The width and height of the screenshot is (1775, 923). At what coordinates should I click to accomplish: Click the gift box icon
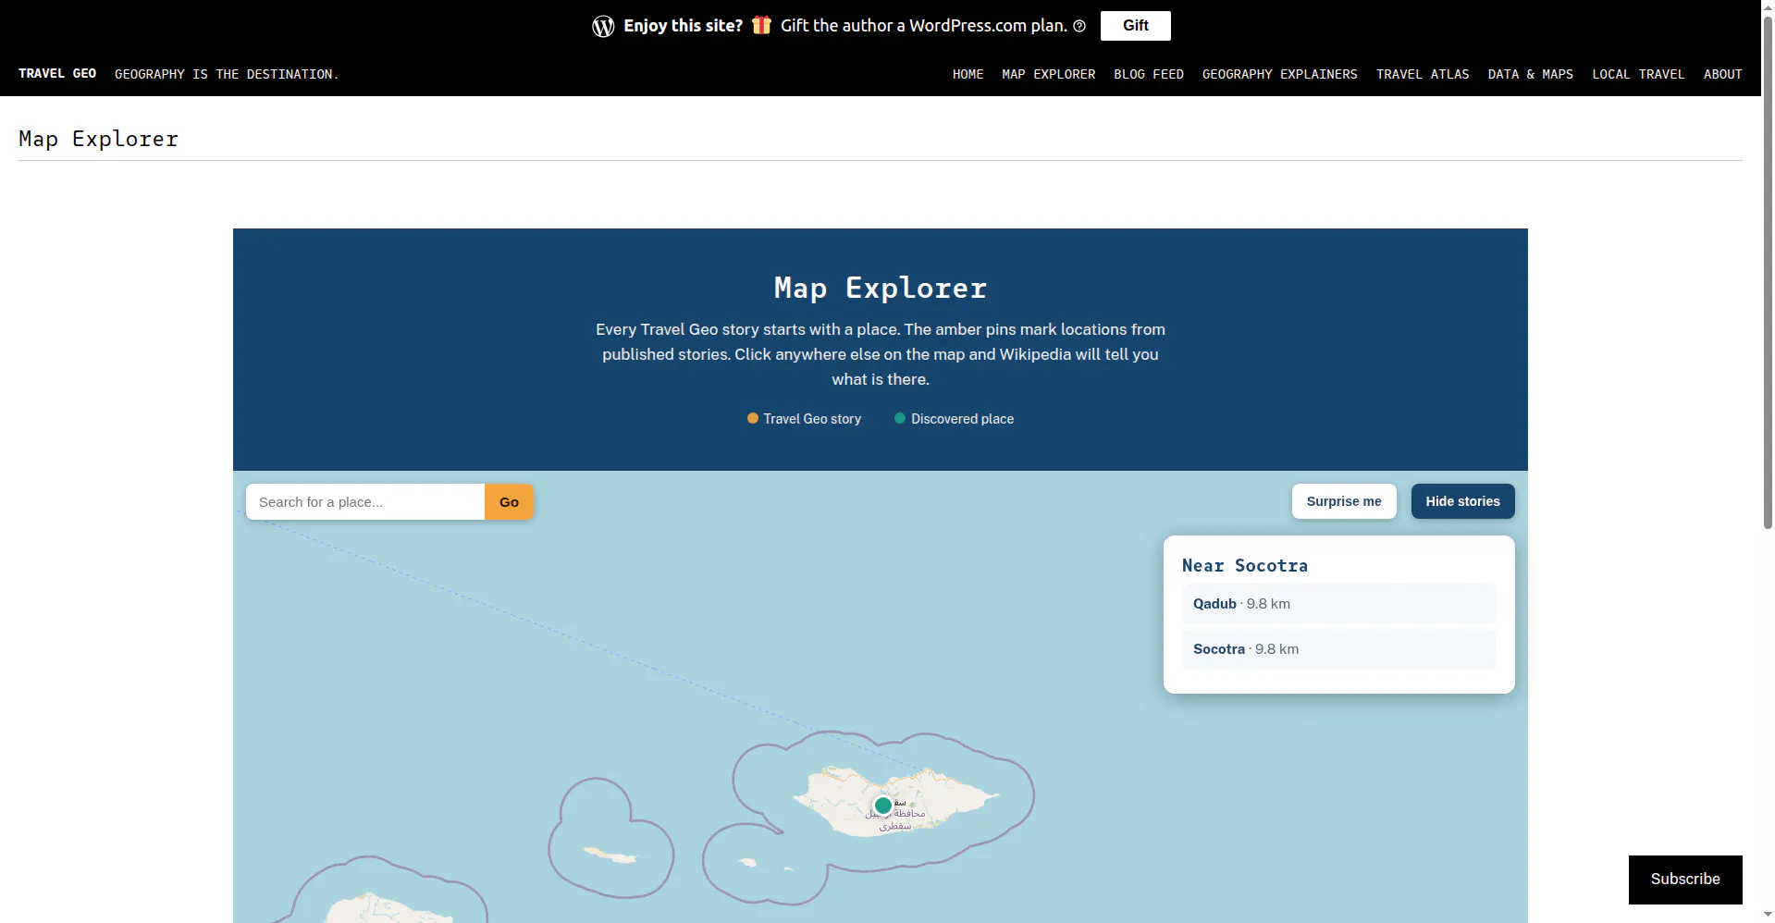[761, 25]
